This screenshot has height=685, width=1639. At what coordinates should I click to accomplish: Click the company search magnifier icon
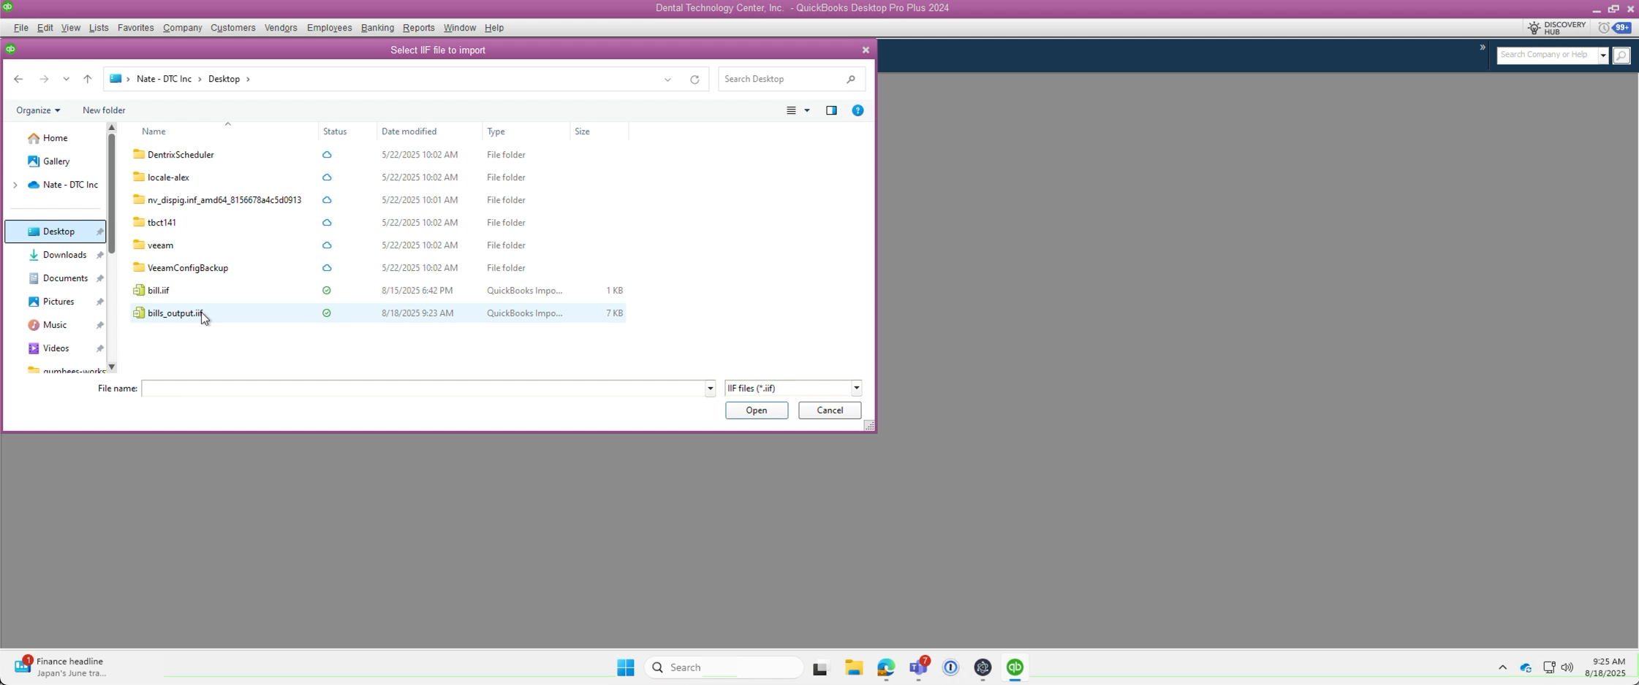(x=1621, y=55)
